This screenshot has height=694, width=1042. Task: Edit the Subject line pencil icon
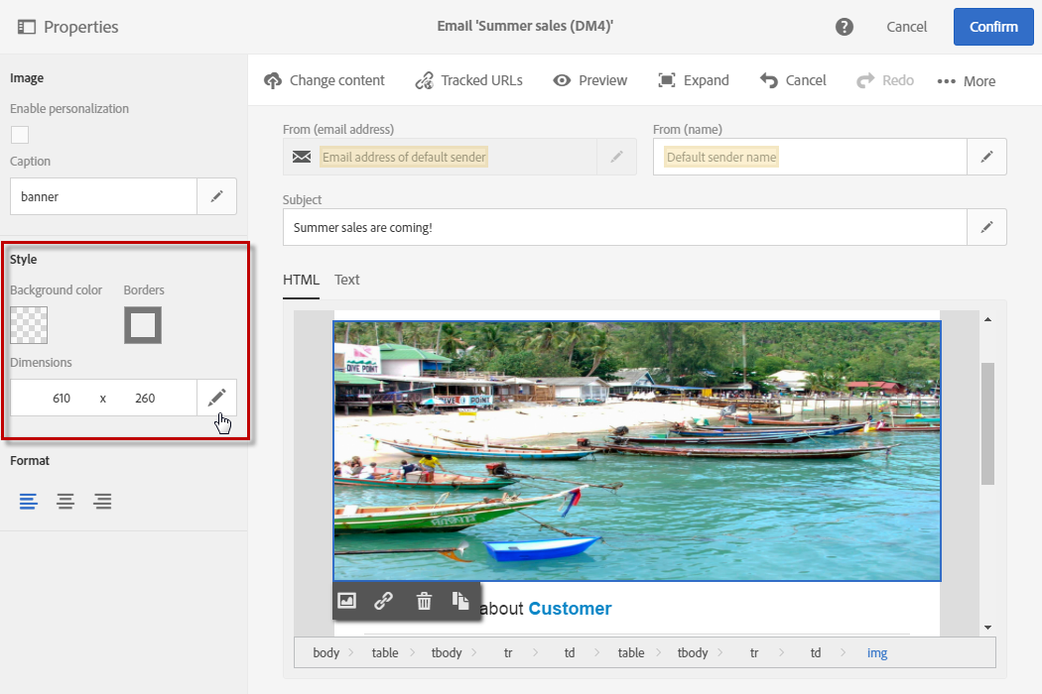[986, 227]
